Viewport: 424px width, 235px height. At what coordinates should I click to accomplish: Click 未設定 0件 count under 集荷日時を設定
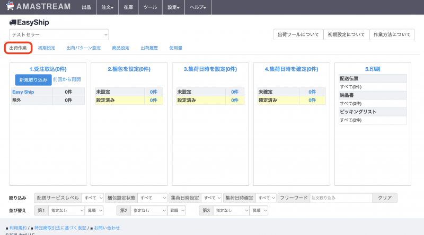click(x=234, y=92)
